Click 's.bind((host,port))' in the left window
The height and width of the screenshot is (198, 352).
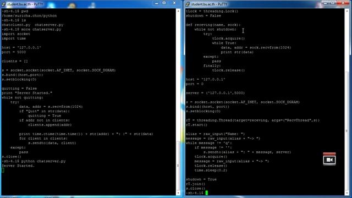pos(22,75)
